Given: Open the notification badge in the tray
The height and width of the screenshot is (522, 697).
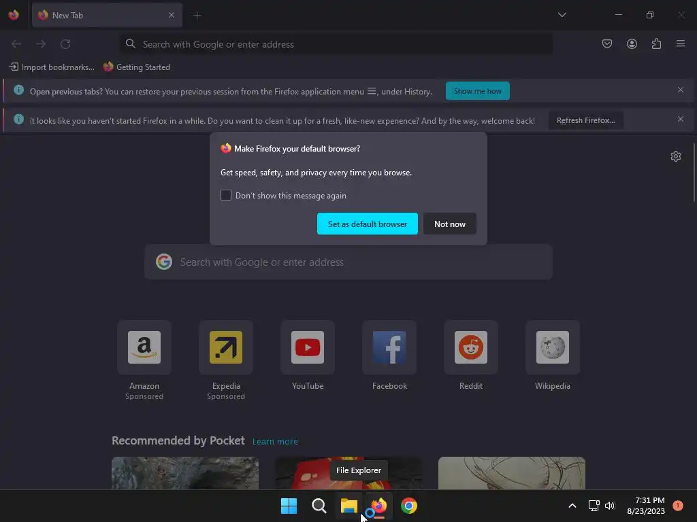Looking at the screenshot, I should [678, 506].
